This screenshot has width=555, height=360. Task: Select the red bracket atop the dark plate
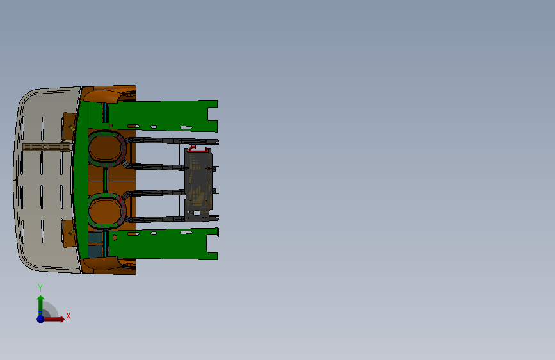(x=198, y=149)
